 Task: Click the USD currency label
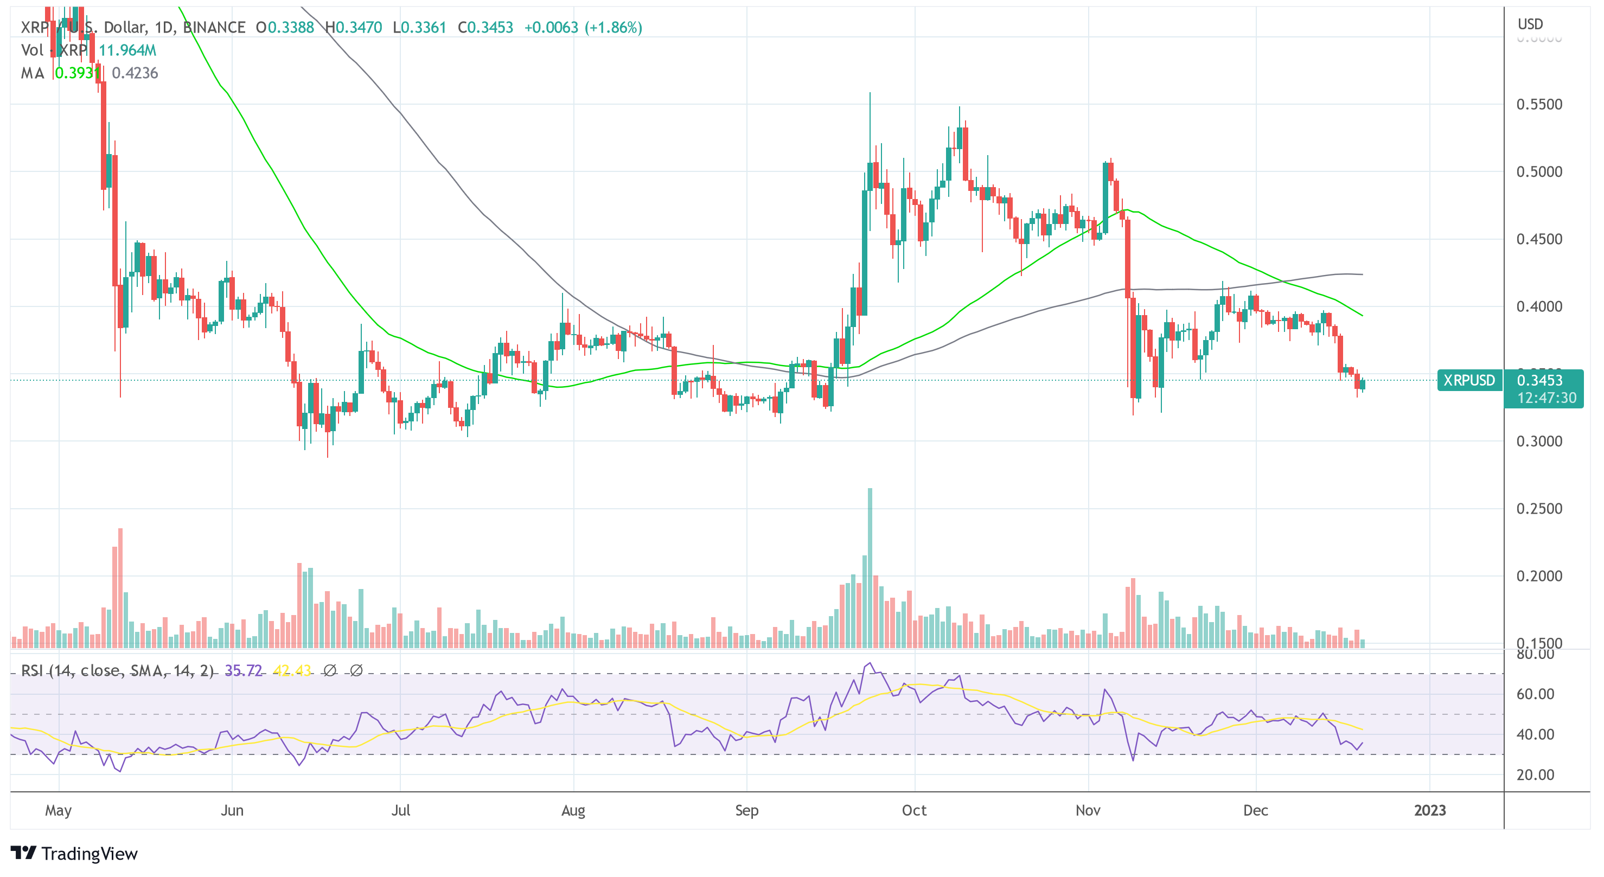pos(1530,24)
